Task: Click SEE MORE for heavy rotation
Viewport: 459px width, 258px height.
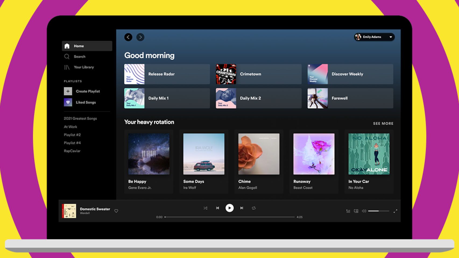Action: 383,123
